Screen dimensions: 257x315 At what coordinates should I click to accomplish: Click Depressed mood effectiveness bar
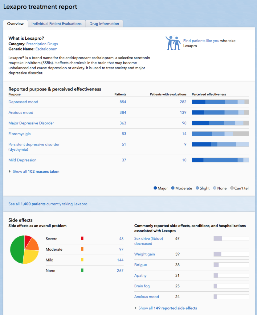(x=220, y=102)
